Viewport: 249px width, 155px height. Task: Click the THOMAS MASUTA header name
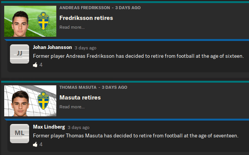[x=78, y=87]
